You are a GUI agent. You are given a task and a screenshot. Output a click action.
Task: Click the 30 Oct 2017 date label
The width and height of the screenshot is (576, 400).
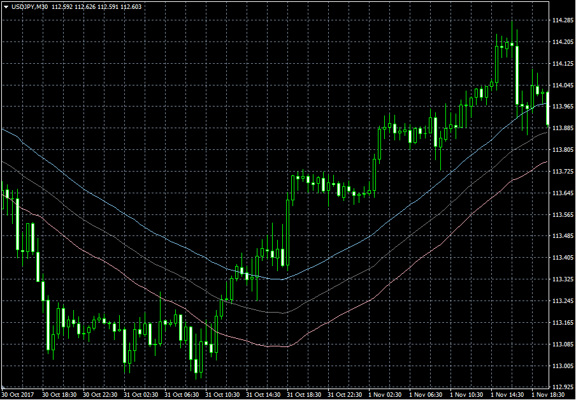coord(18,394)
